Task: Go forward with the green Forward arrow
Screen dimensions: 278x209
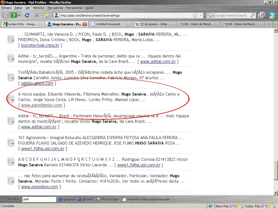Action: pyautogui.click(x=14, y=16)
